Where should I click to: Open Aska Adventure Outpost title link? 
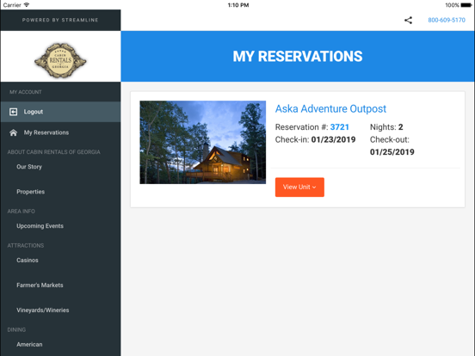tap(330, 108)
